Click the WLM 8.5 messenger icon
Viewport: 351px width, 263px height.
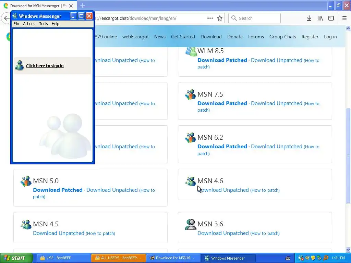tap(191, 51)
